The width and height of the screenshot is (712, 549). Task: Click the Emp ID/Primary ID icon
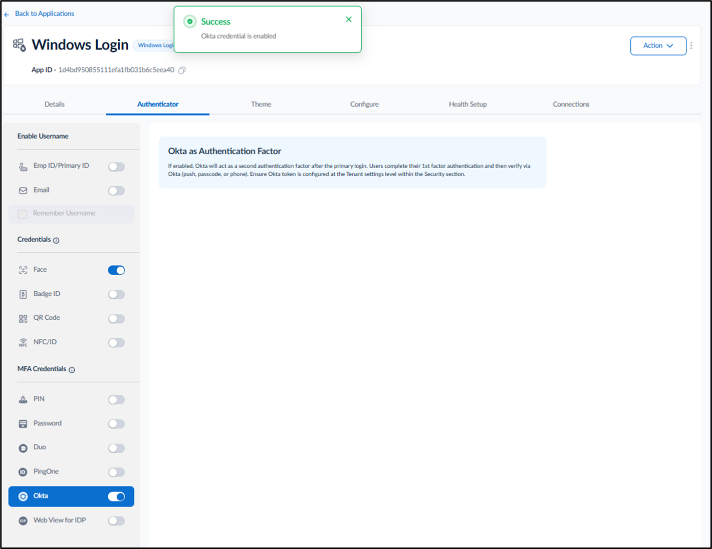point(23,167)
